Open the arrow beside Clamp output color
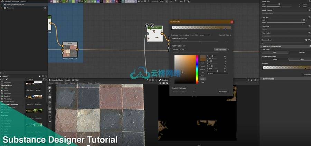 point(228,49)
